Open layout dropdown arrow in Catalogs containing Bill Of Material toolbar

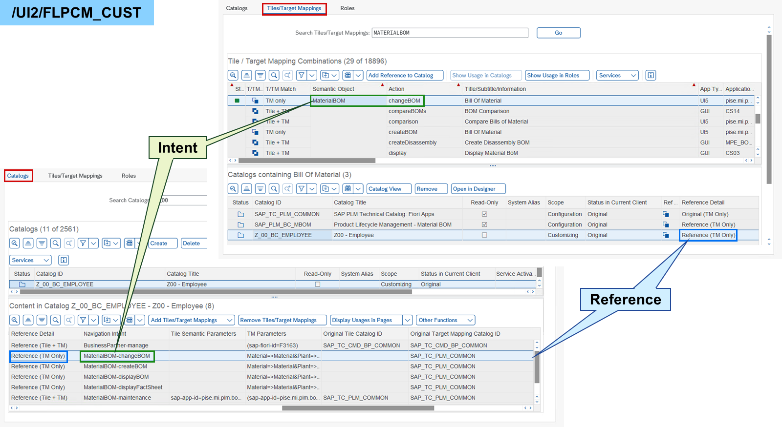pos(359,188)
